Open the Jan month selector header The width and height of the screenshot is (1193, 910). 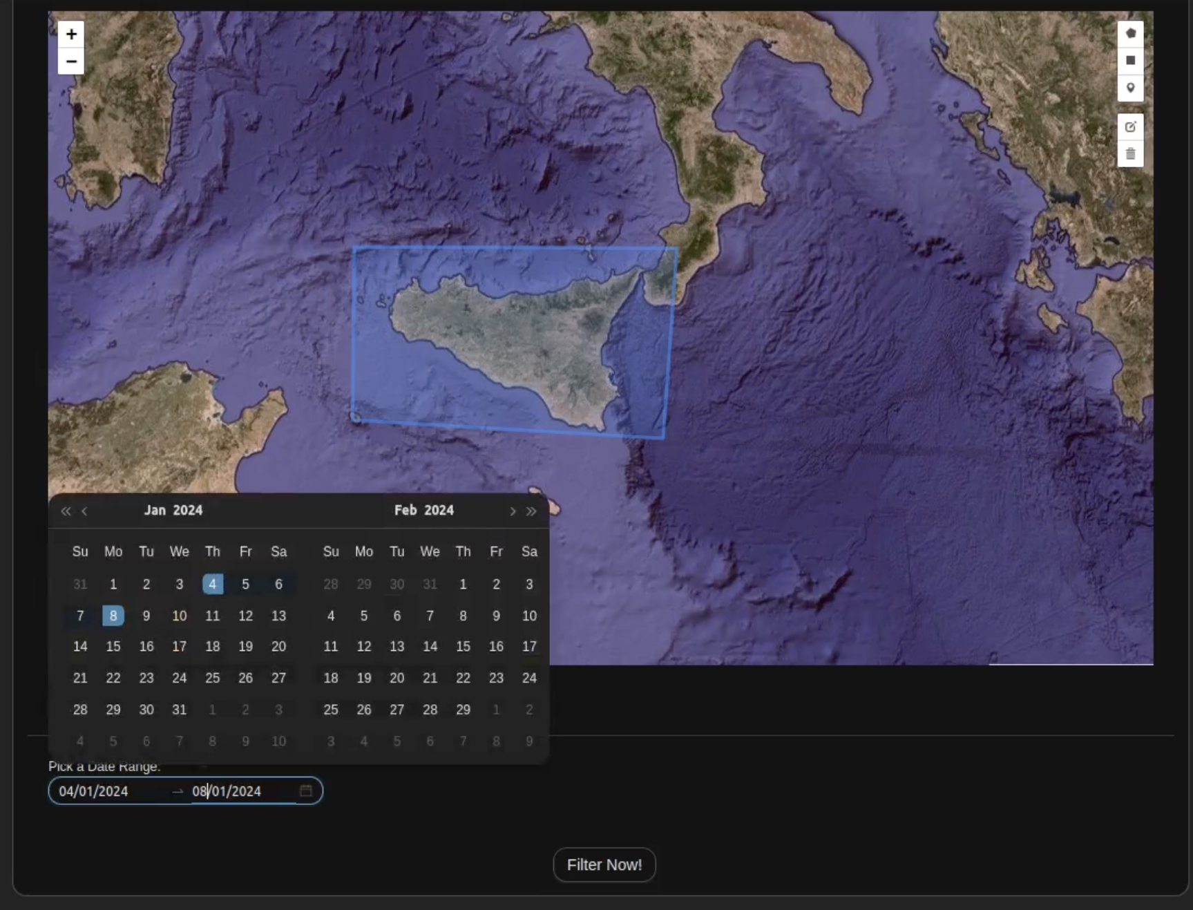coord(155,510)
